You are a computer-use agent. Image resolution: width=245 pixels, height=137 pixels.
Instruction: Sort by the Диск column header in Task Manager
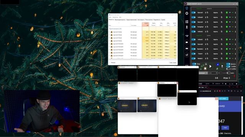(160, 24)
